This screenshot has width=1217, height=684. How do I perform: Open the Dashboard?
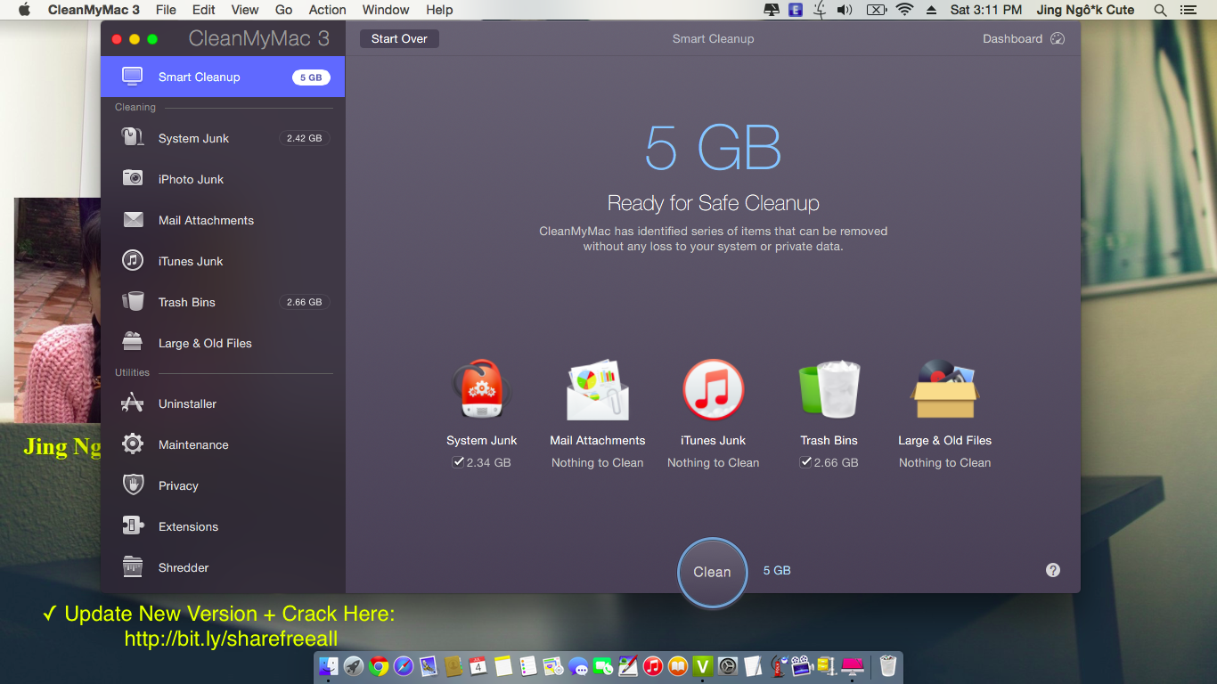[1024, 38]
